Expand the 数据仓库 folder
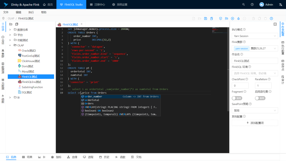 [x=10, y=30]
